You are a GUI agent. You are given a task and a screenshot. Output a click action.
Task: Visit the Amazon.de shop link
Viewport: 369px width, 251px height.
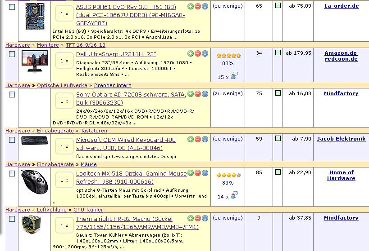tap(341, 53)
